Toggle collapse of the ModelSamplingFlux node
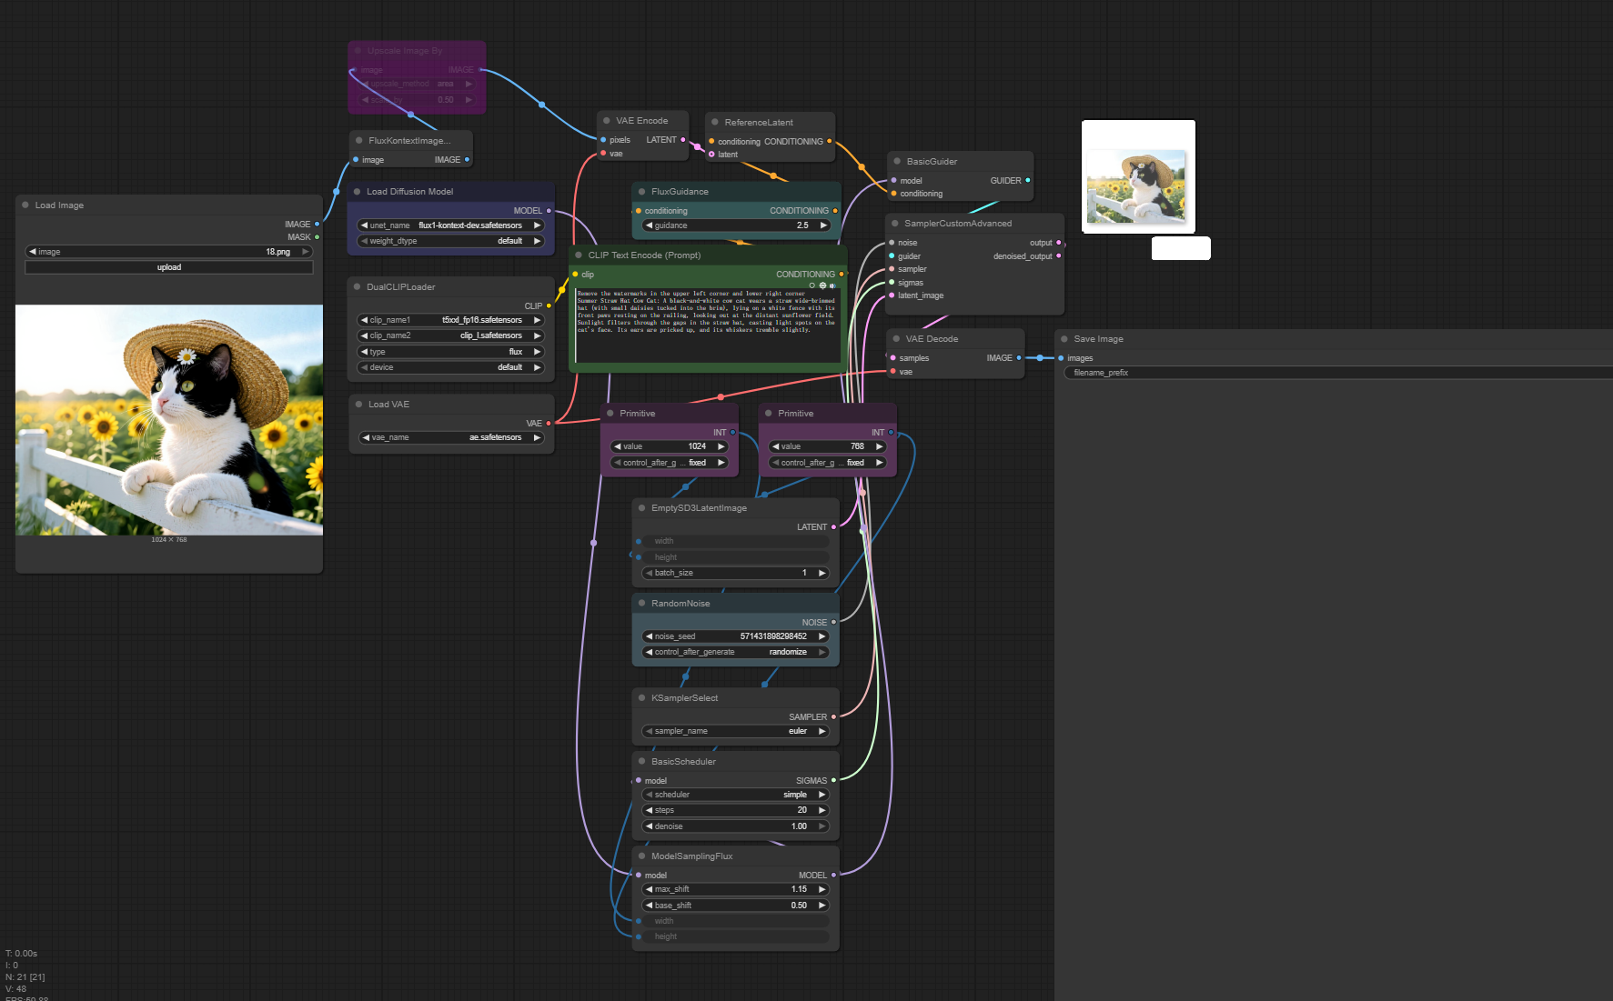 [x=641, y=856]
